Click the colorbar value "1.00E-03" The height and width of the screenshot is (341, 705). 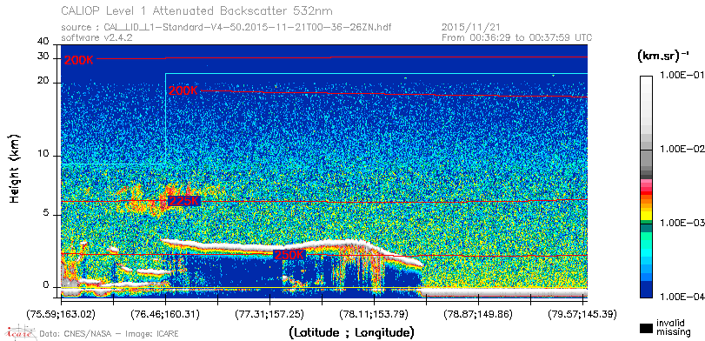pos(682,224)
